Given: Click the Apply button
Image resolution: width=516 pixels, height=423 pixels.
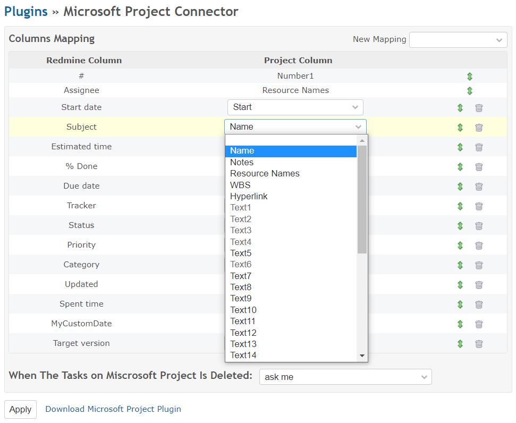Looking at the screenshot, I should 20,409.
